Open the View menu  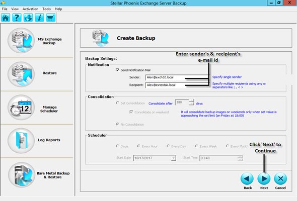pyautogui.click(x=15, y=9)
